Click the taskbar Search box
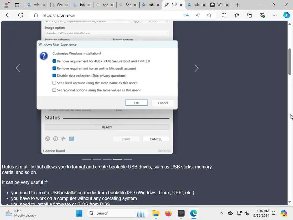The image size is (293, 220). click(x=117, y=213)
